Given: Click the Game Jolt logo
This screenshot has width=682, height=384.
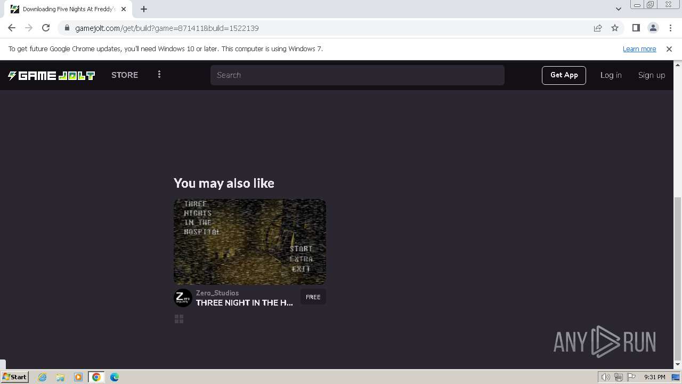Looking at the screenshot, I should pyautogui.click(x=51, y=75).
